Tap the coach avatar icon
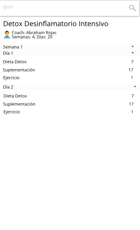Viewport: 140px width, 230px height. click(7, 35)
